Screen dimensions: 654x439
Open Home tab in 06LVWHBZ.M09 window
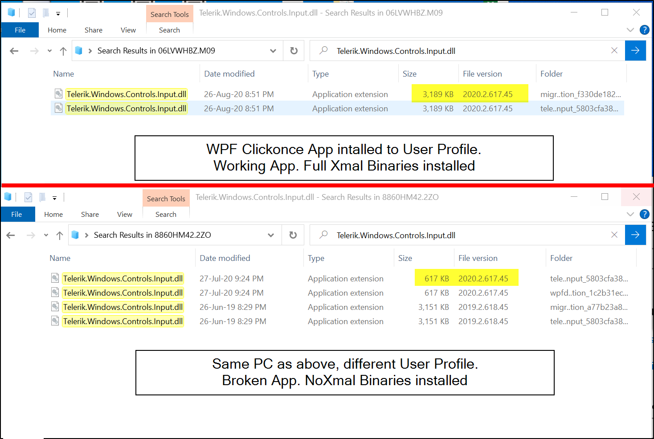pyautogui.click(x=57, y=30)
